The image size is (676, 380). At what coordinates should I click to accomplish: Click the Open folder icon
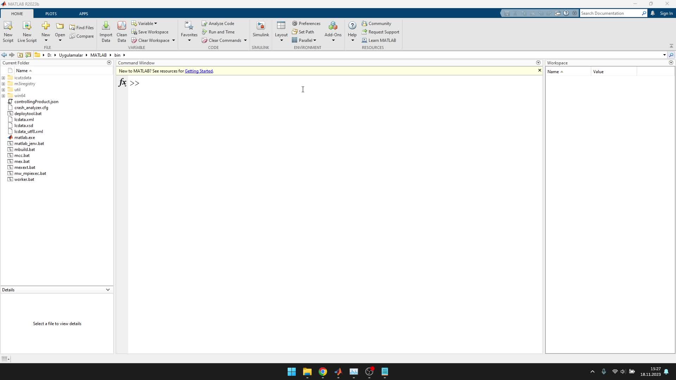60,26
